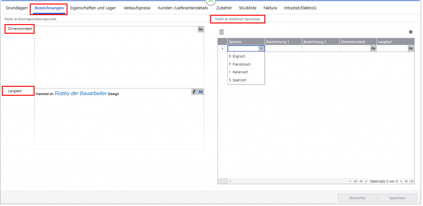
Task: Jump to last record in grid navigator
Action: [x=411, y=181]
